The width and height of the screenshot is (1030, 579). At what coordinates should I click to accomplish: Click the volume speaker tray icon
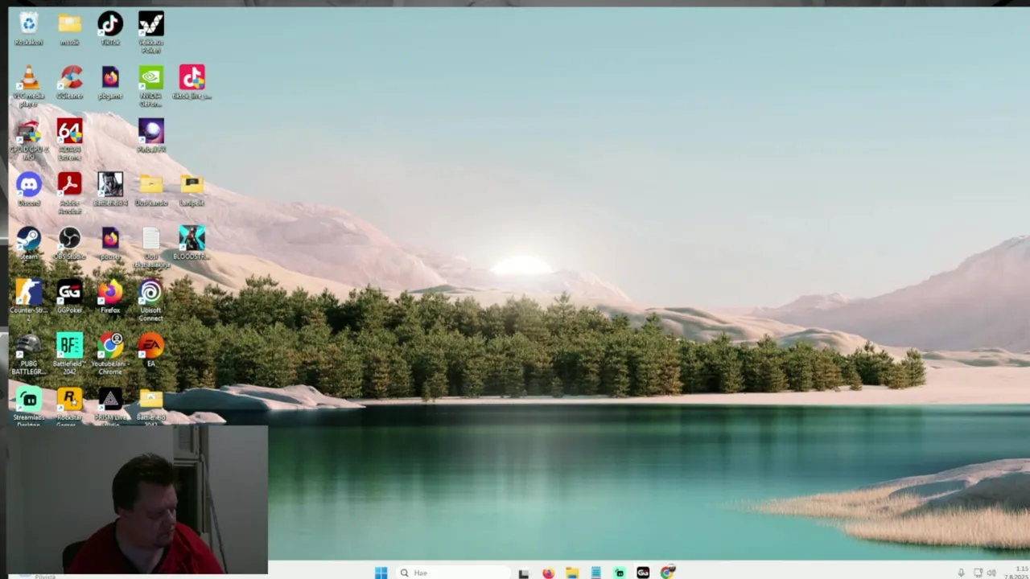coord(991,573)
